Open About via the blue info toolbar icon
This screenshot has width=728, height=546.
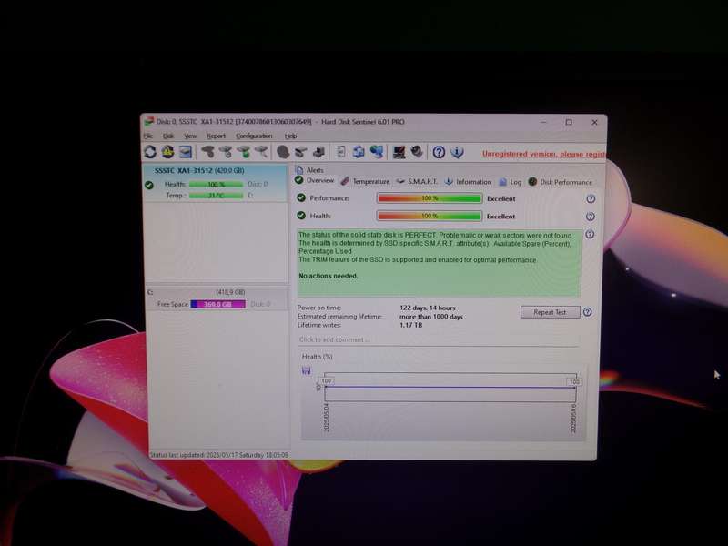(x=458, y=152)
